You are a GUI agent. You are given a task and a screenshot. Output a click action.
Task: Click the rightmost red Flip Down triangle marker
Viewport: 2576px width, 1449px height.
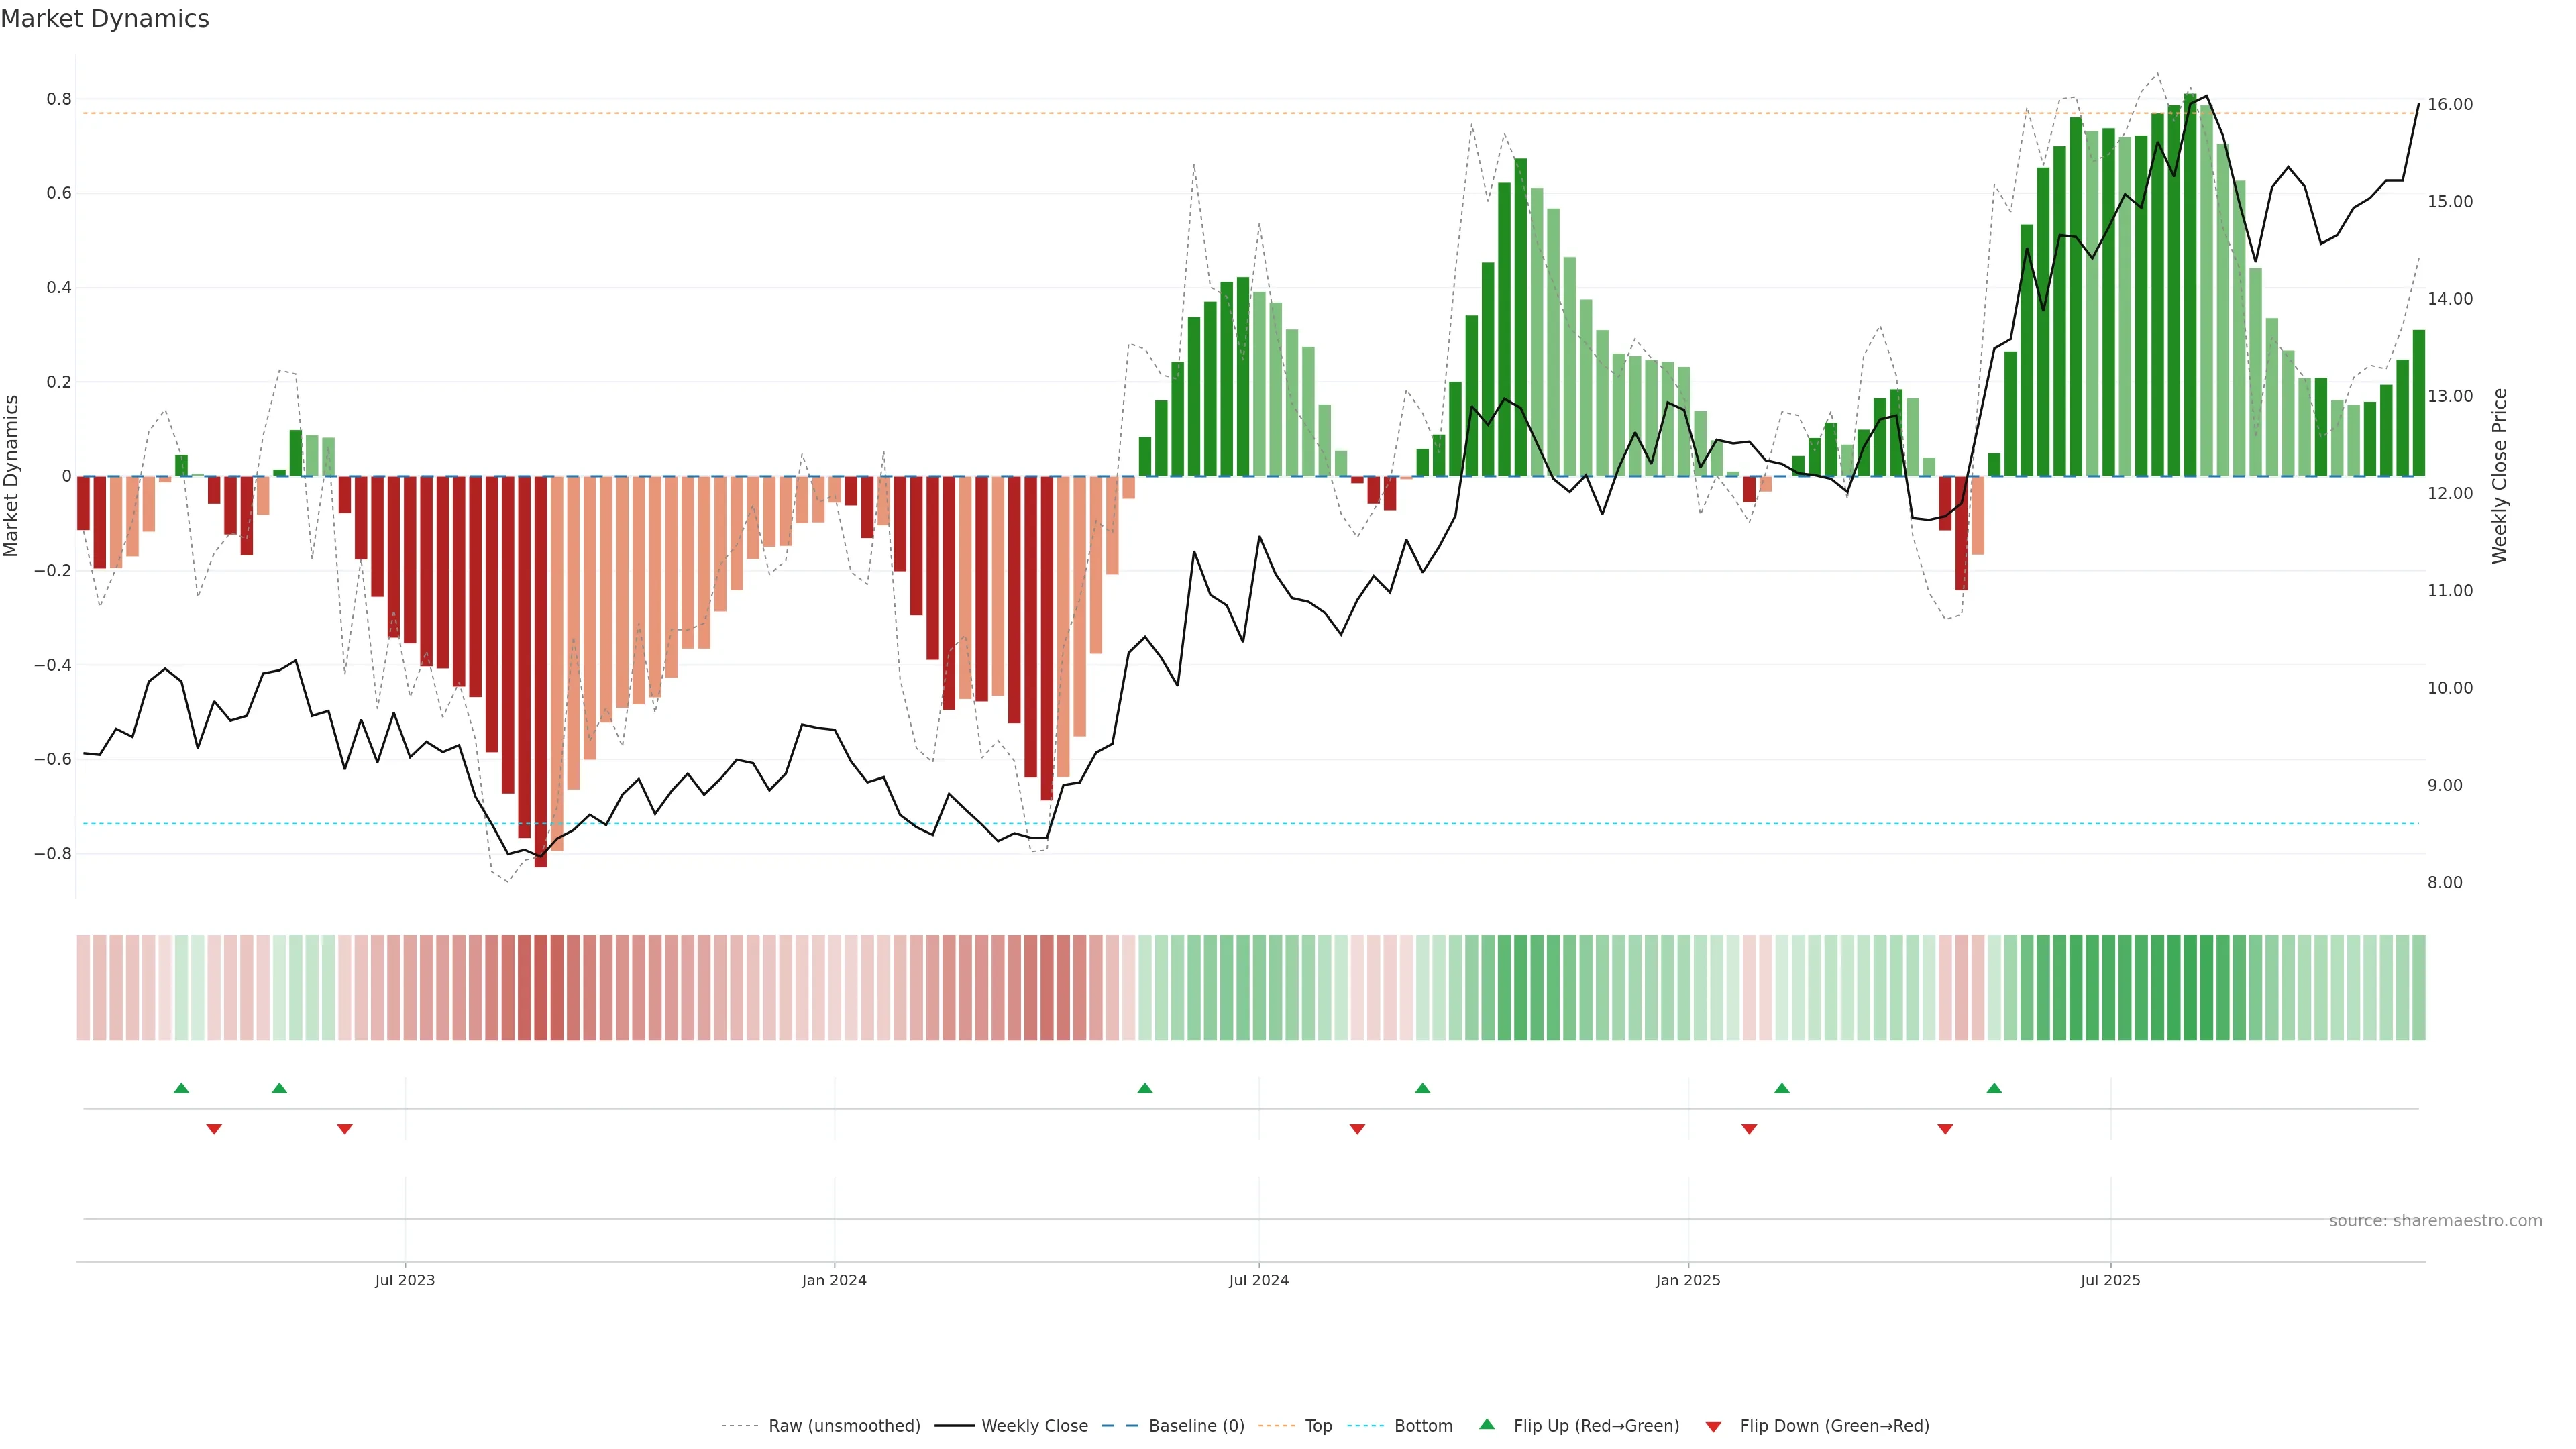(1945, 1129)
